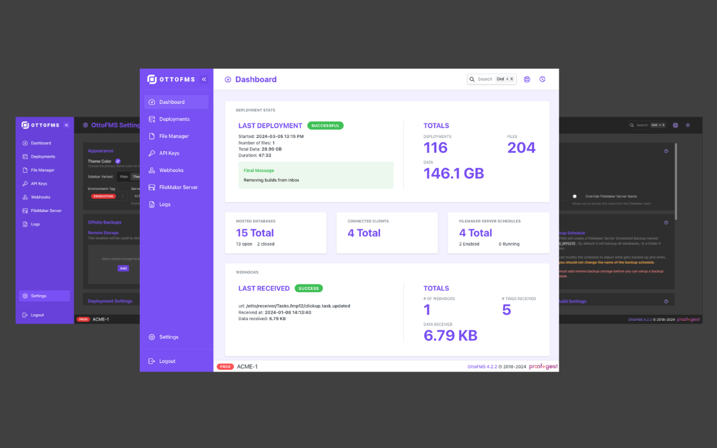Open Webhooks in the front window sidebar

pos(176,170)
